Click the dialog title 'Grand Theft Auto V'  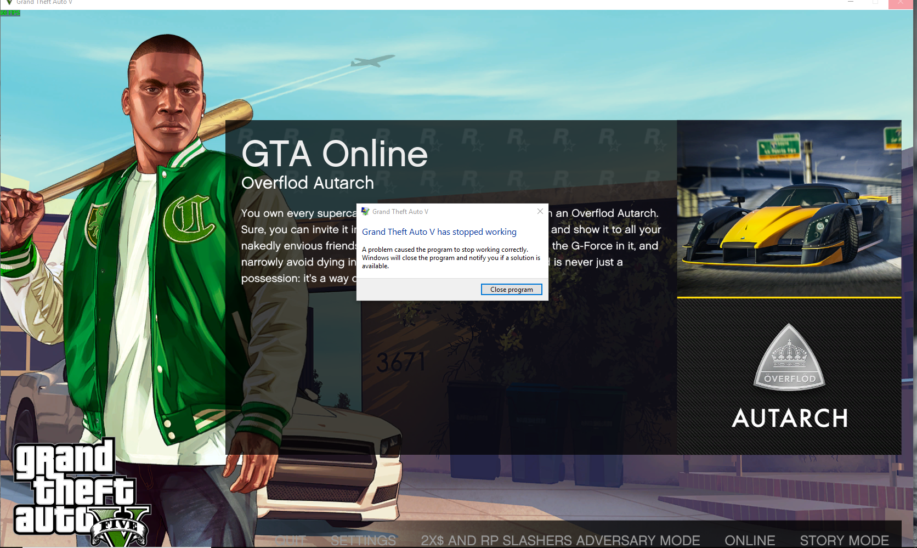[x=400, y=212]
